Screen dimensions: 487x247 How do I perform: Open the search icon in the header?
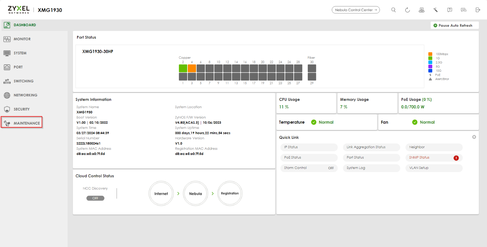(393, 10)
